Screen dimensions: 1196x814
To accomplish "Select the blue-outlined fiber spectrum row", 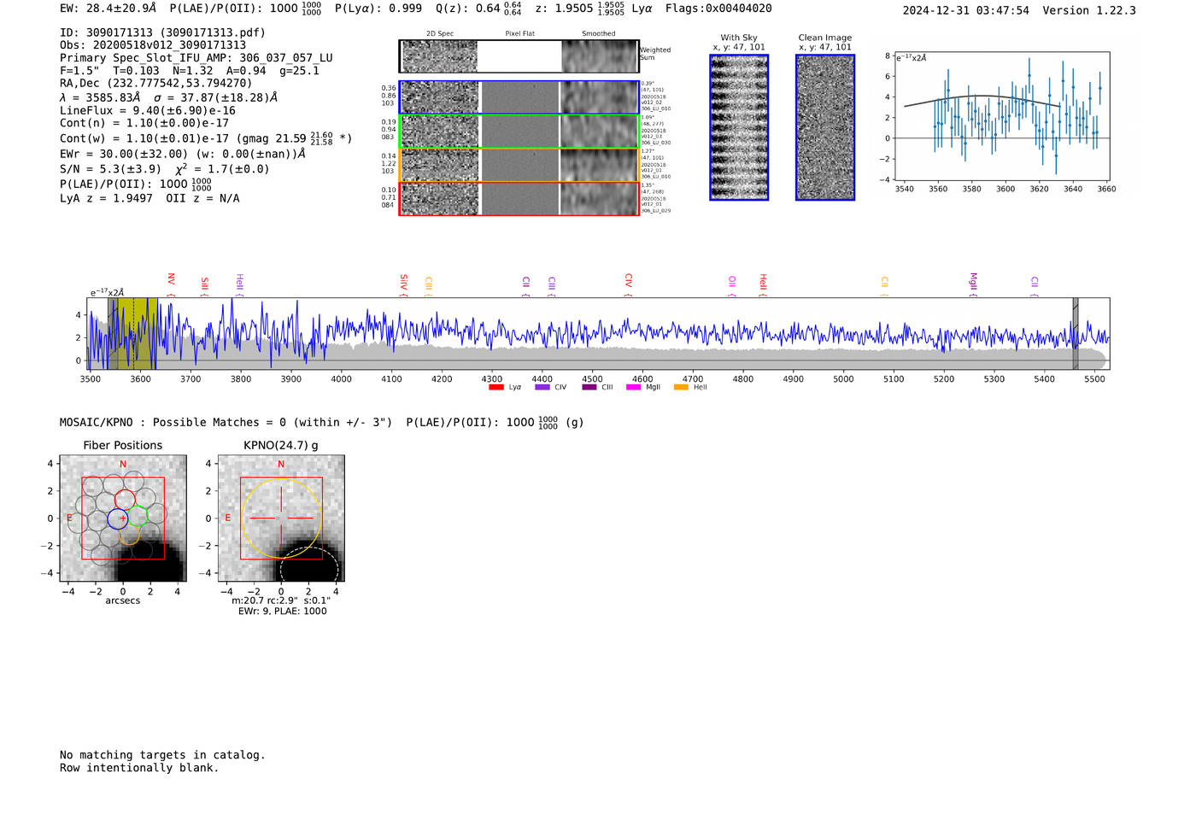I will (x=519, y=97).
